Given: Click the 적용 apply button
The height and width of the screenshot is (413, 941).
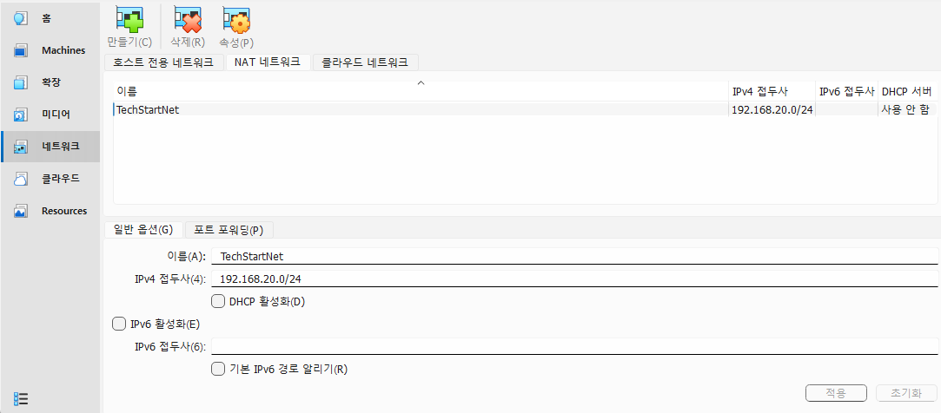Looking at the screenshot, I should (x=836, y=393).
